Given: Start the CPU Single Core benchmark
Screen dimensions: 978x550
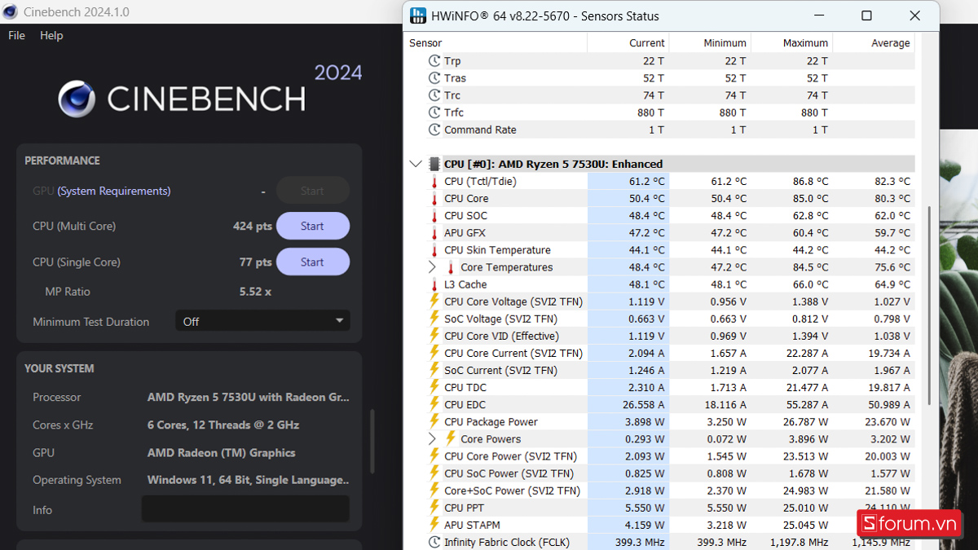Looking at the screenshot, I should pos(312,262).
